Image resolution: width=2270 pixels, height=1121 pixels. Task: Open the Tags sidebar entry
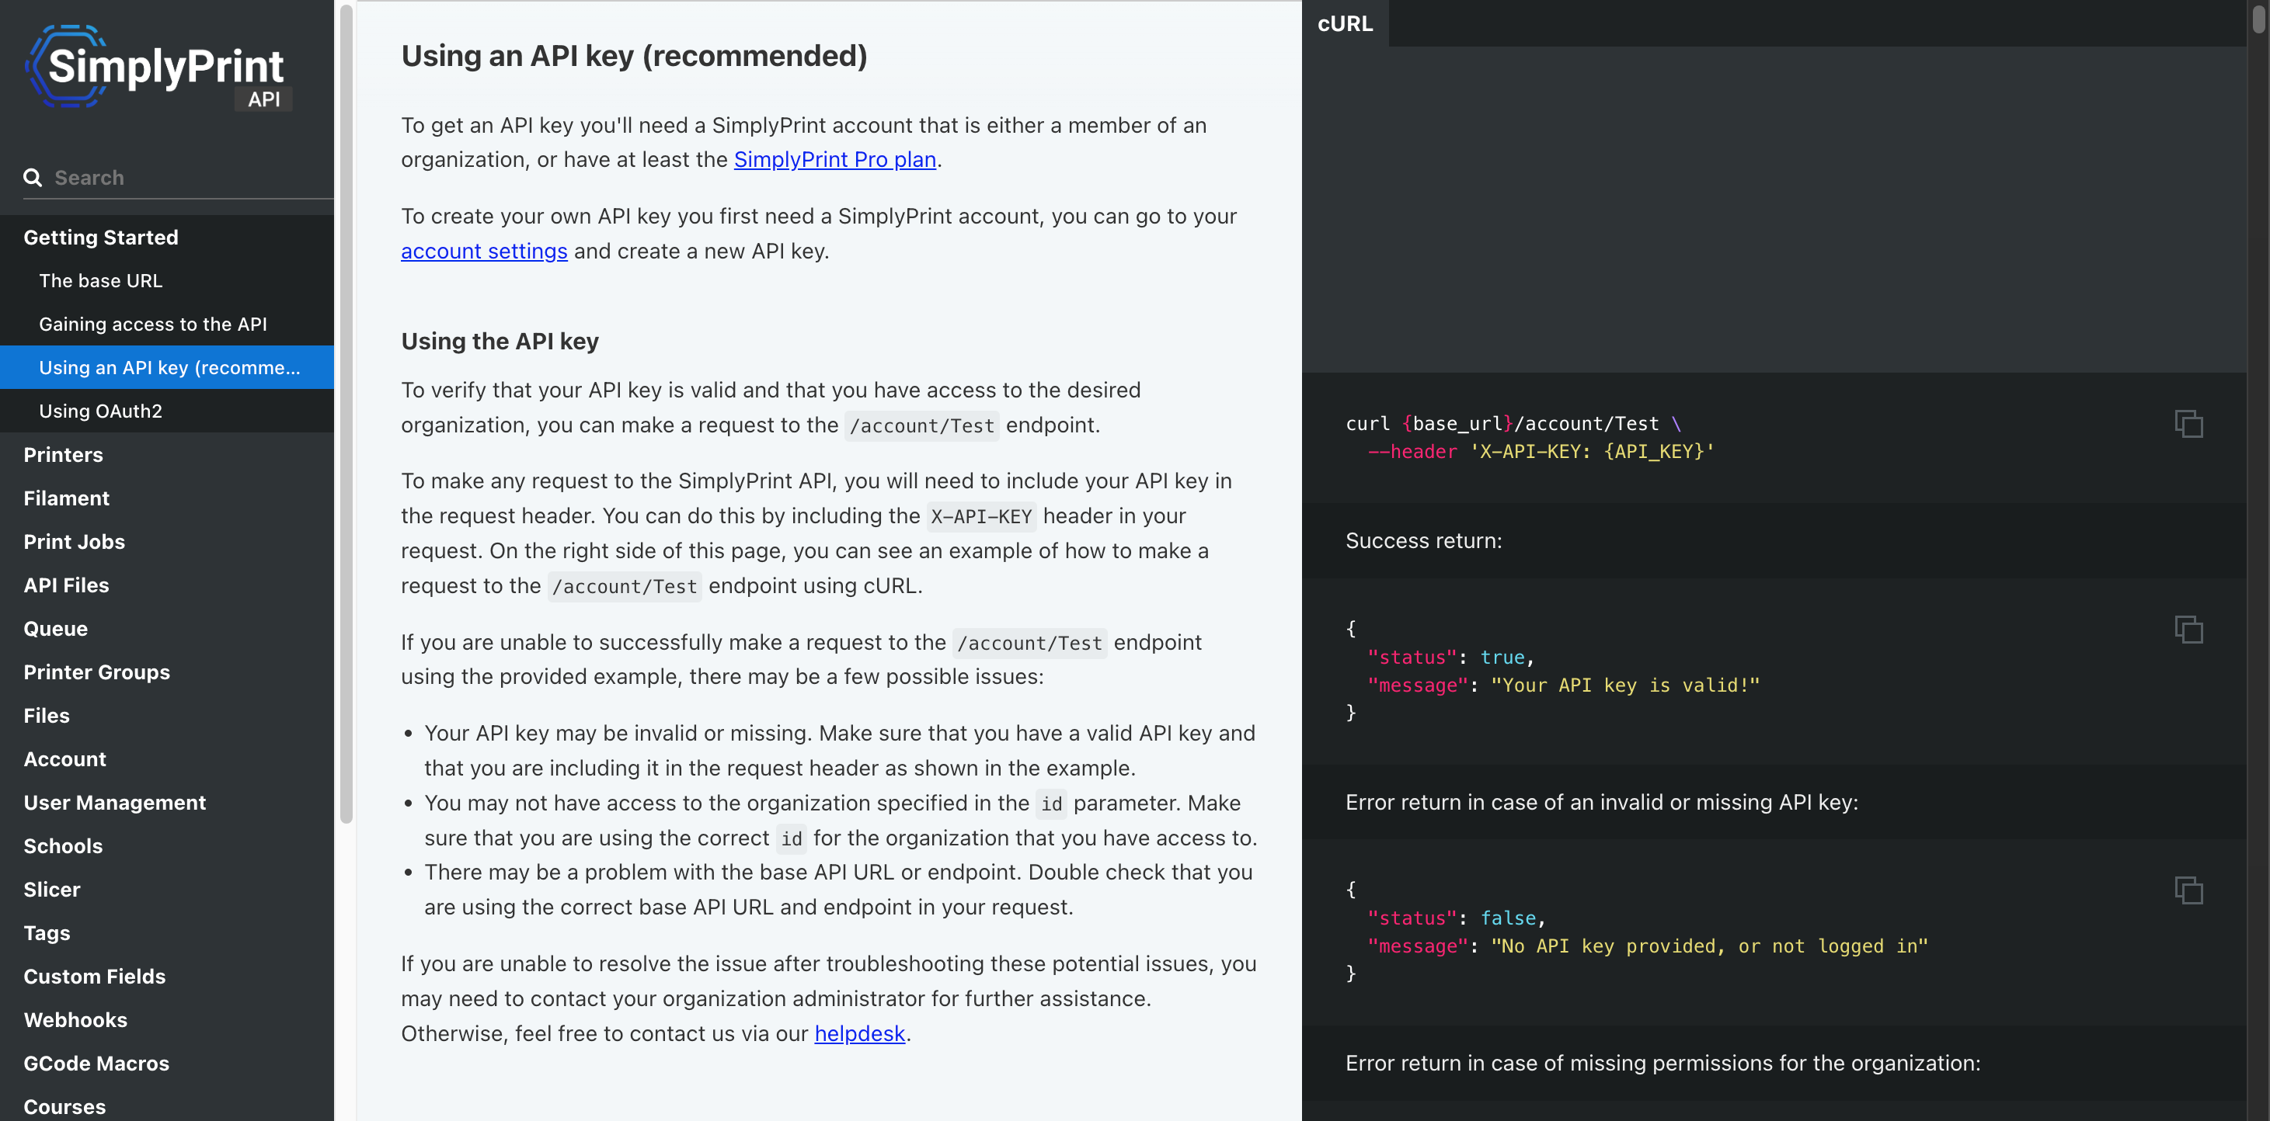pos(166,933)
